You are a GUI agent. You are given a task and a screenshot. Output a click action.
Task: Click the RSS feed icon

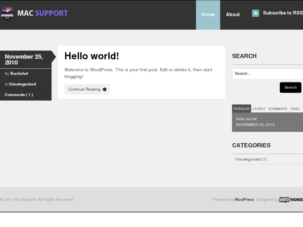pos(255,13)
